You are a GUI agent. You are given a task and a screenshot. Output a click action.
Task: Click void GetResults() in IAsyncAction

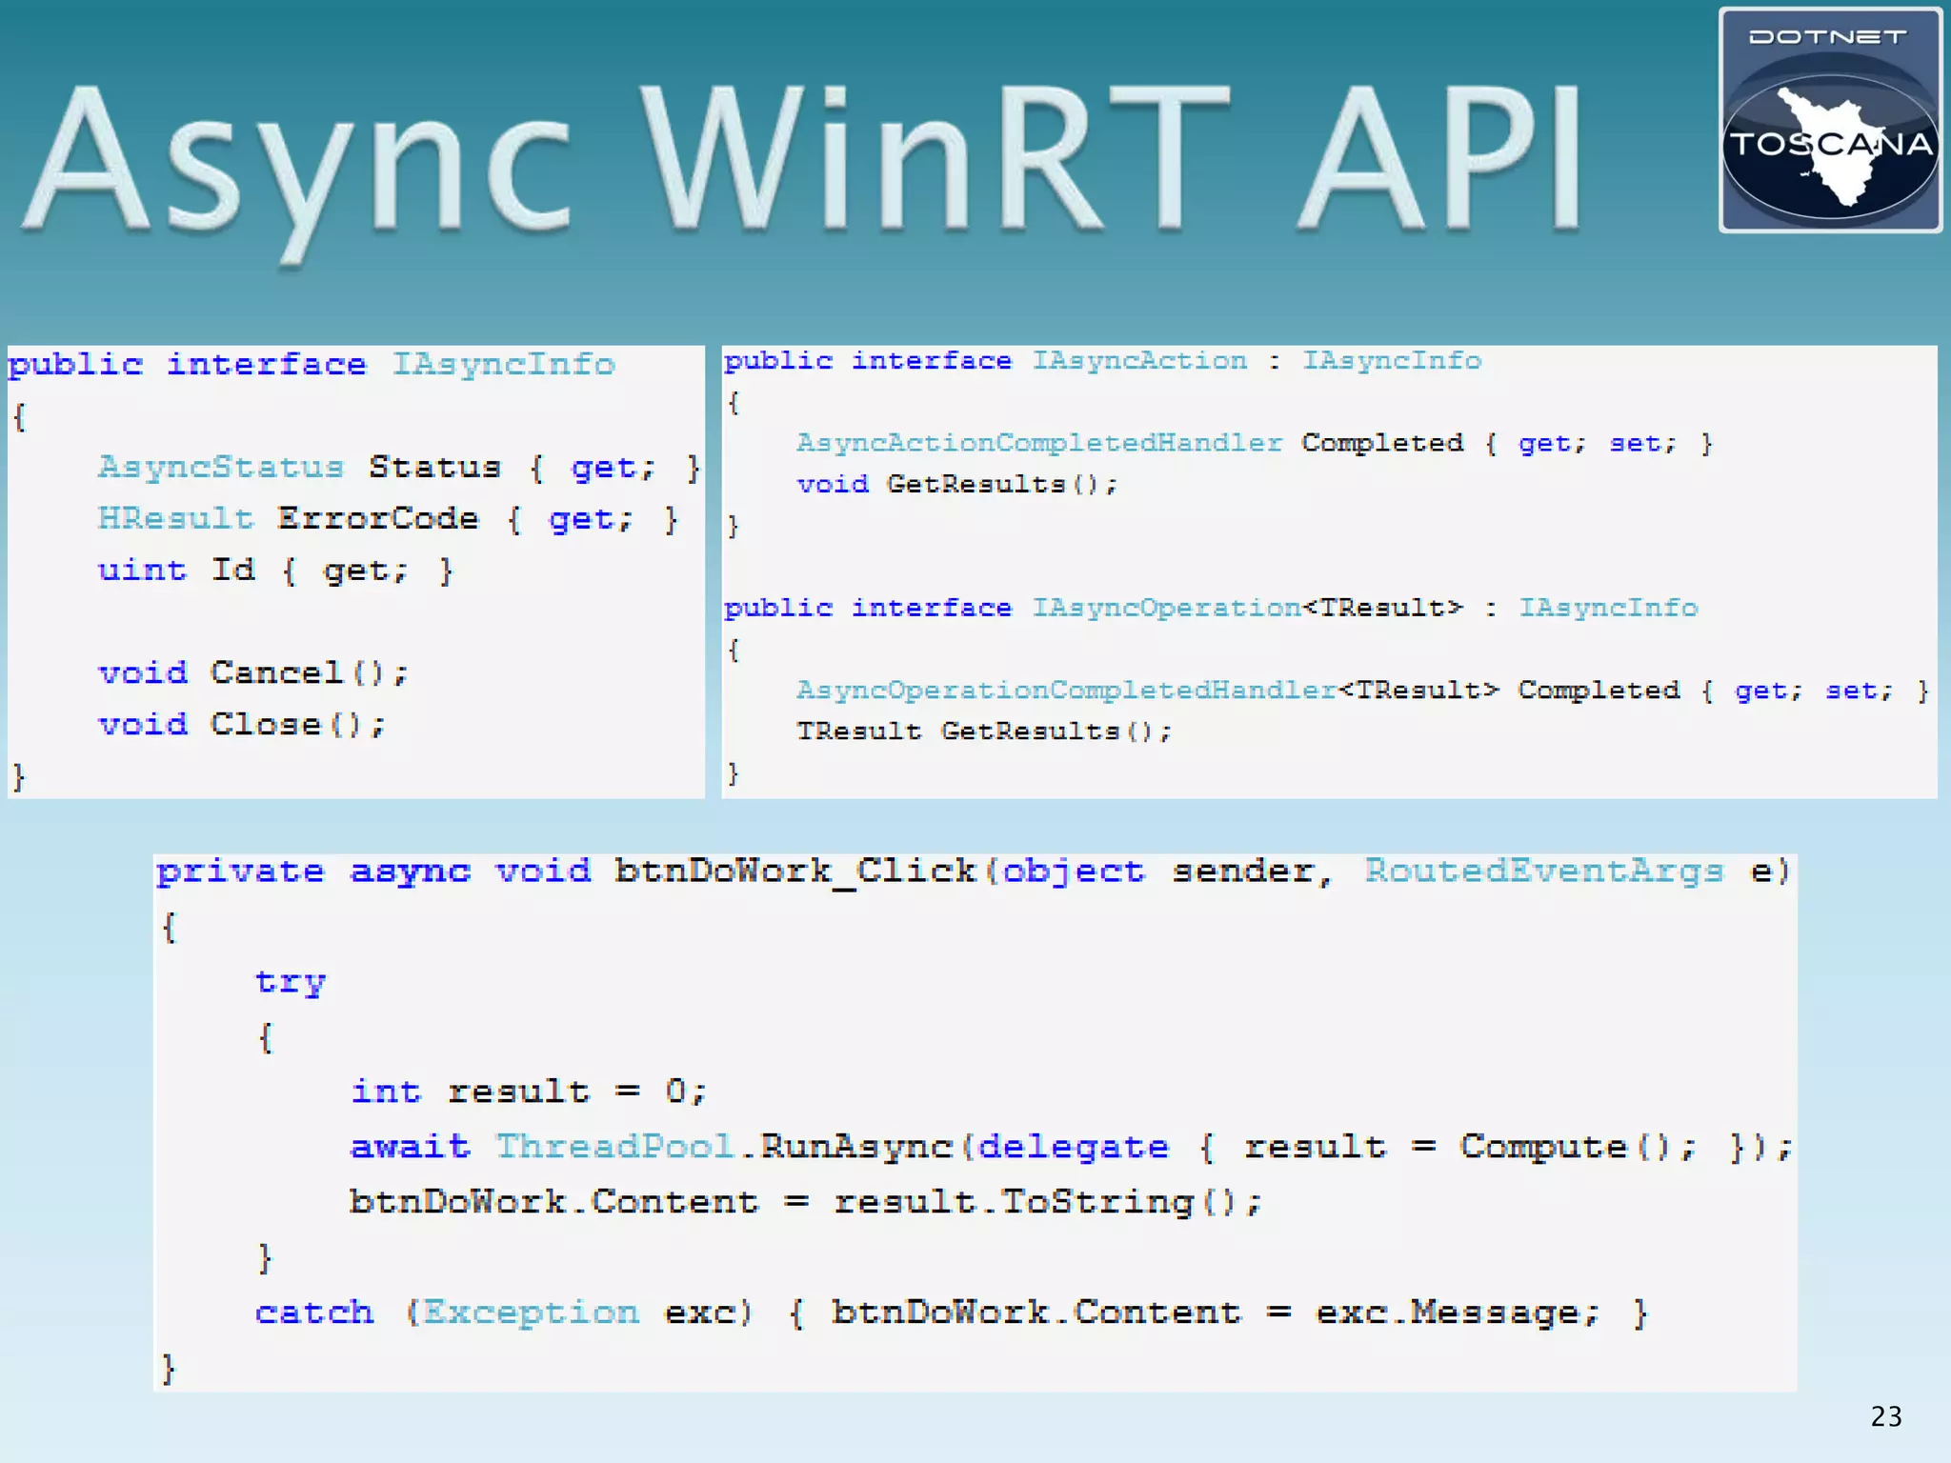956,485
